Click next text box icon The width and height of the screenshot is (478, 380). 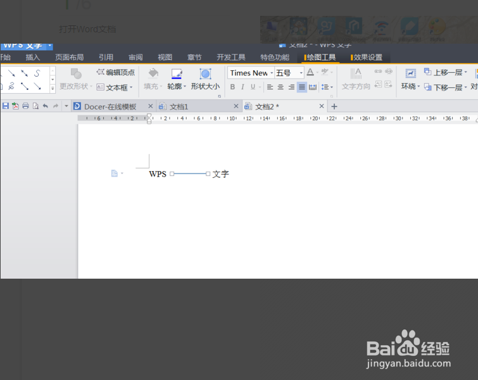[x=388, y=84]
